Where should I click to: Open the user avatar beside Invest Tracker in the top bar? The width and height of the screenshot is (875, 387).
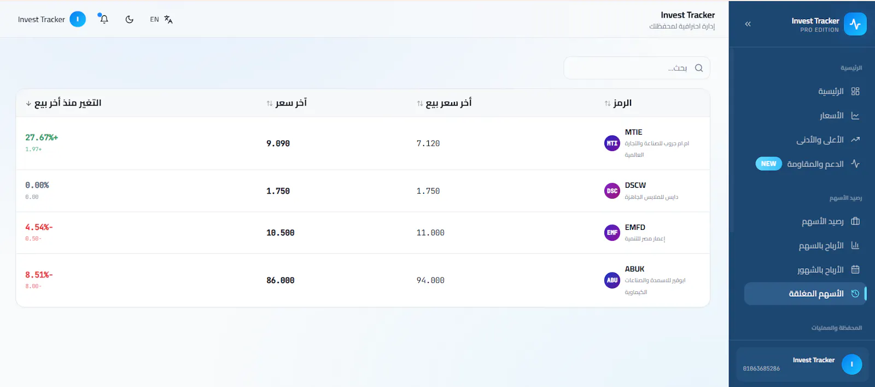coord(78,19)
